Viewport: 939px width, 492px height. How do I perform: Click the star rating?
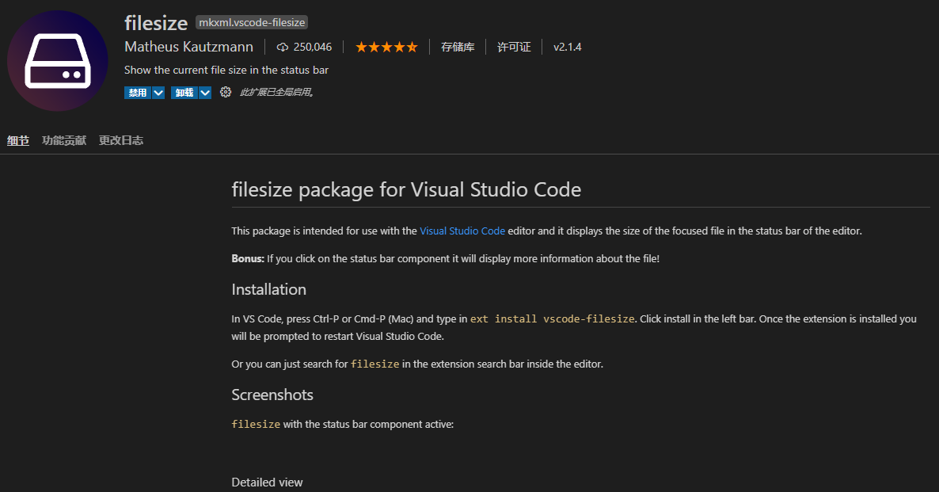(x=386, y=47)
